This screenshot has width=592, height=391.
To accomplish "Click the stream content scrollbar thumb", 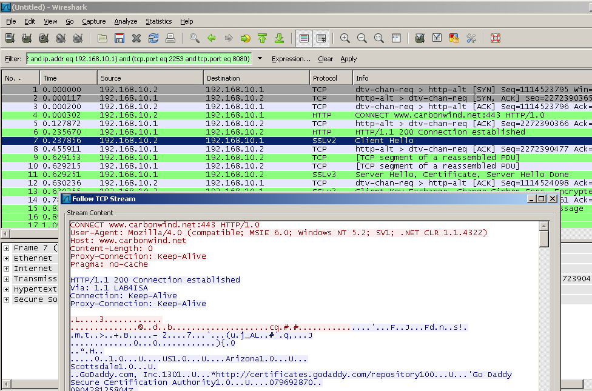I will [543, 239].
